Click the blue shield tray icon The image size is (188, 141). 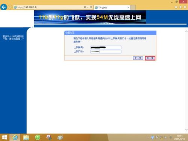click(152, 138)
